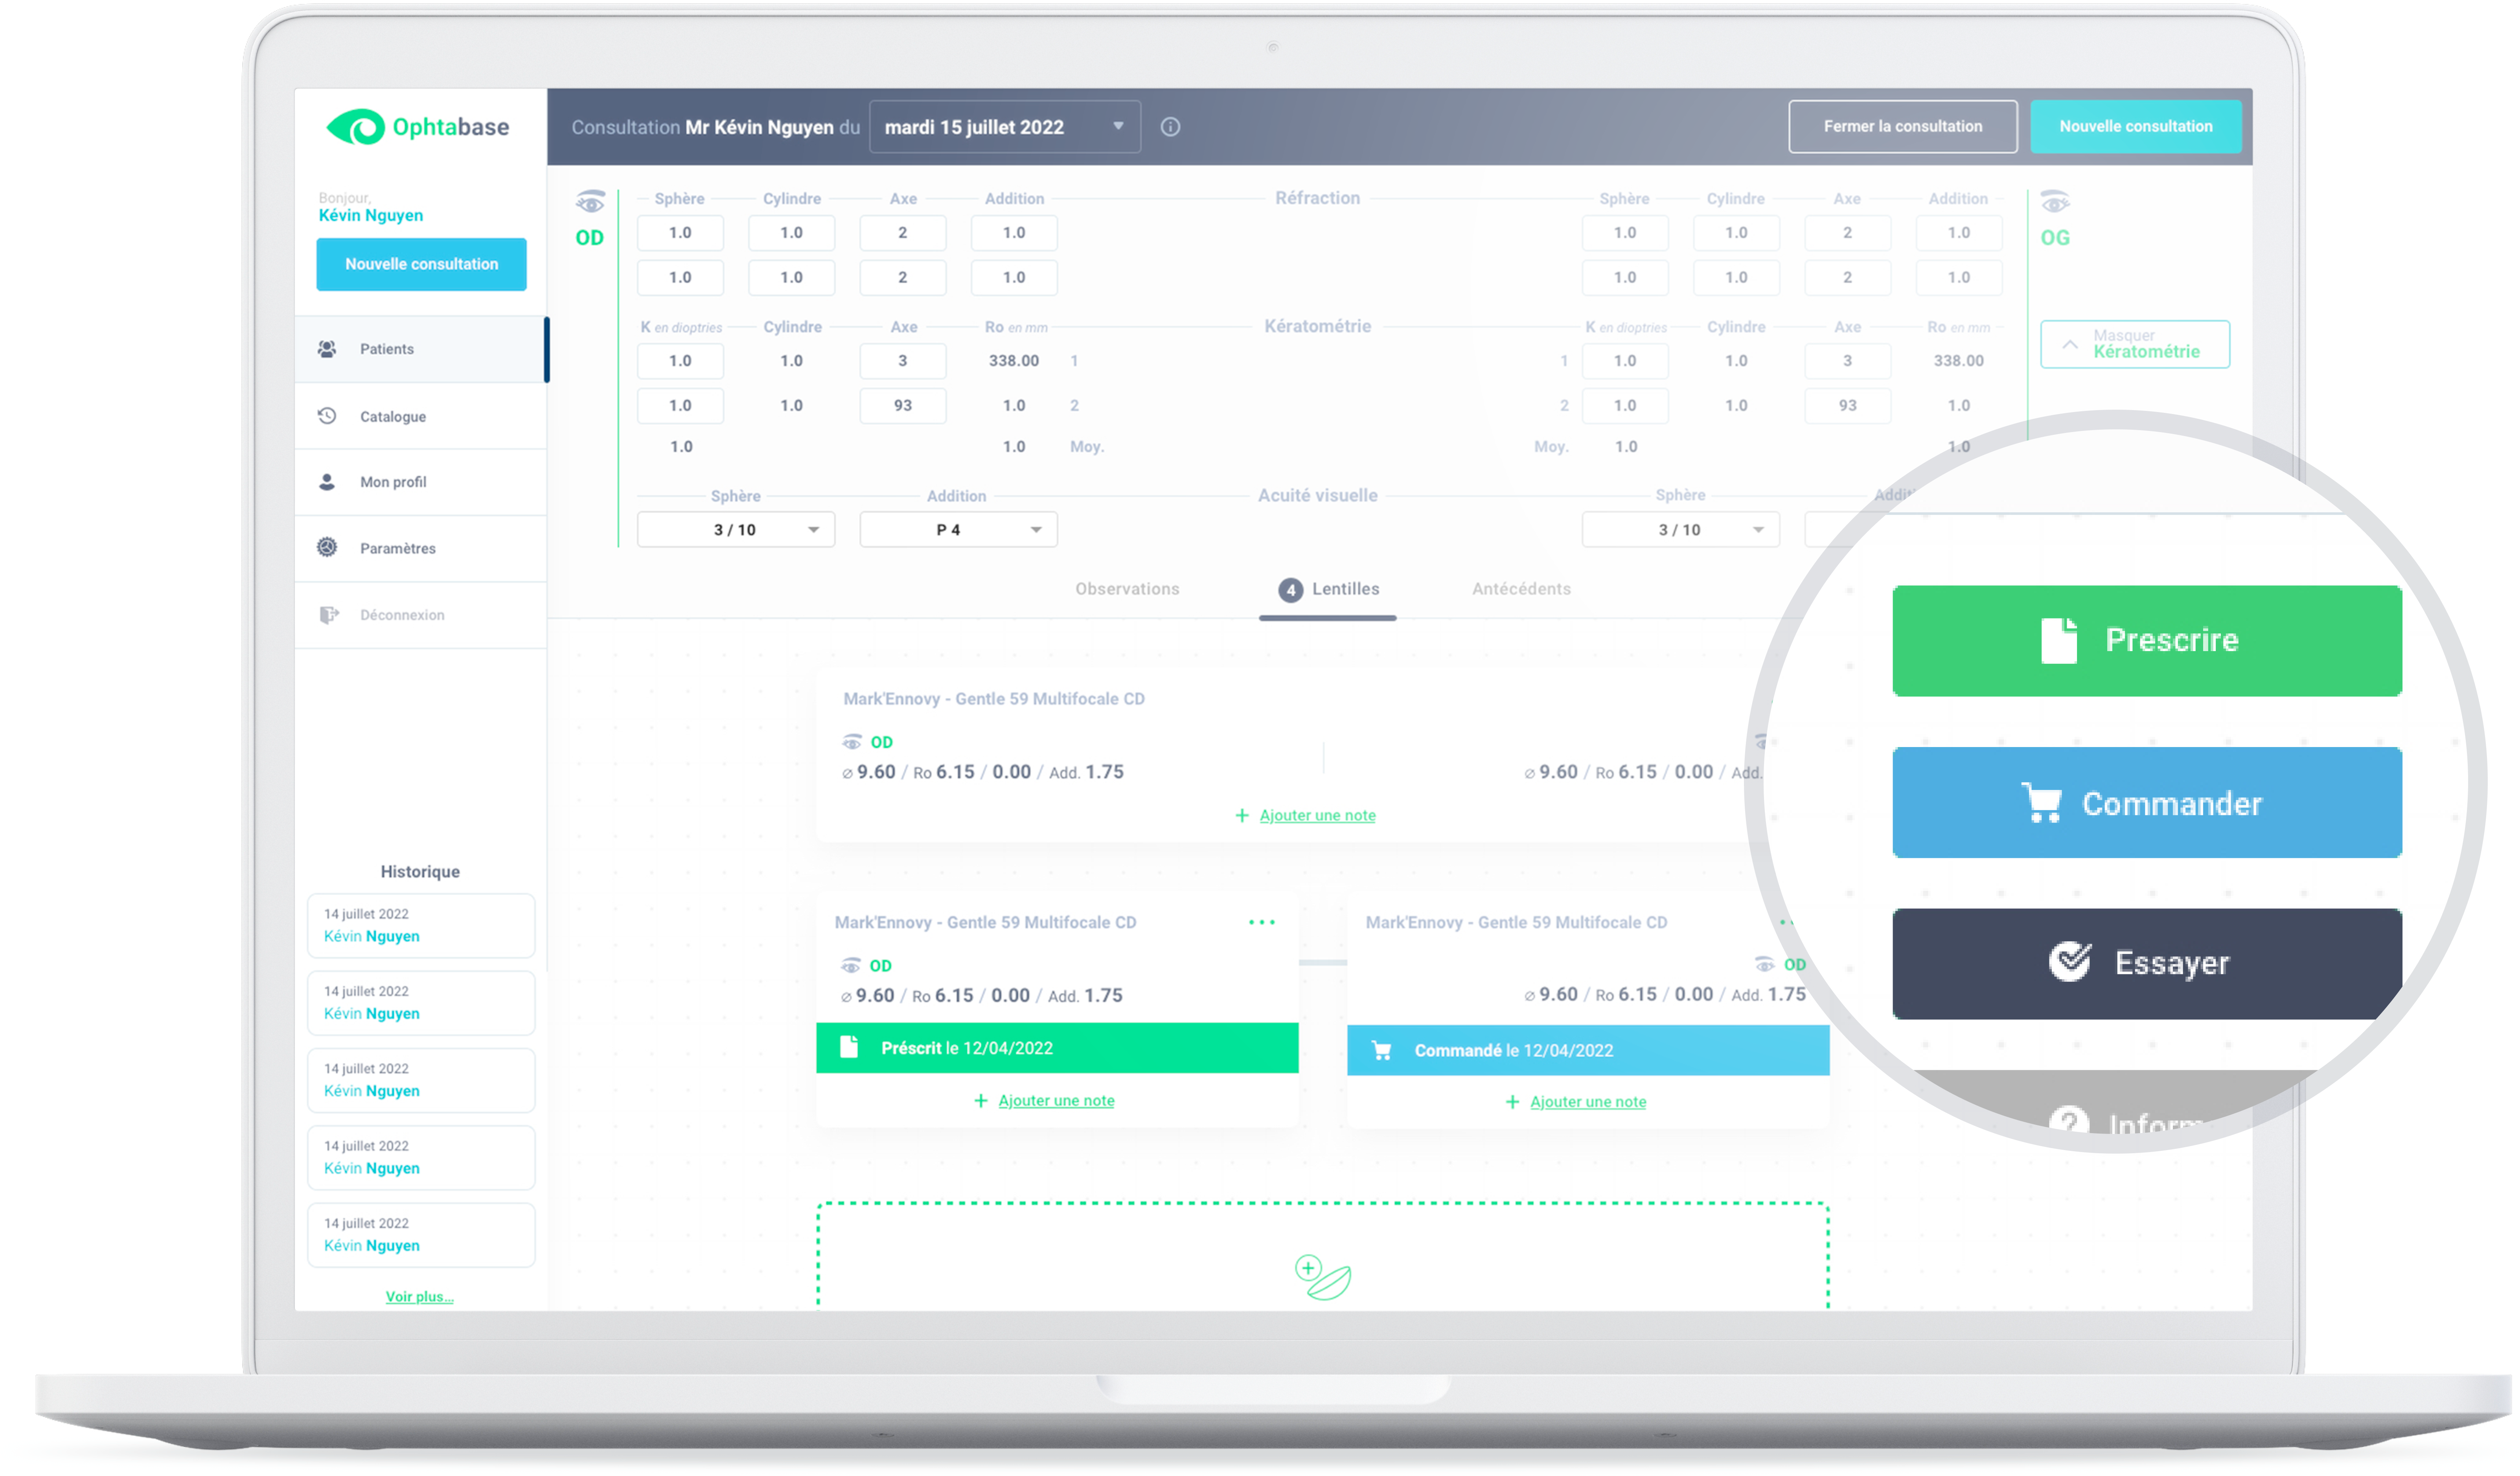Open three-dots menu on prescribed lens card
The width and height of the screenshot is (2520, 1476).
tap(1262, 922)
